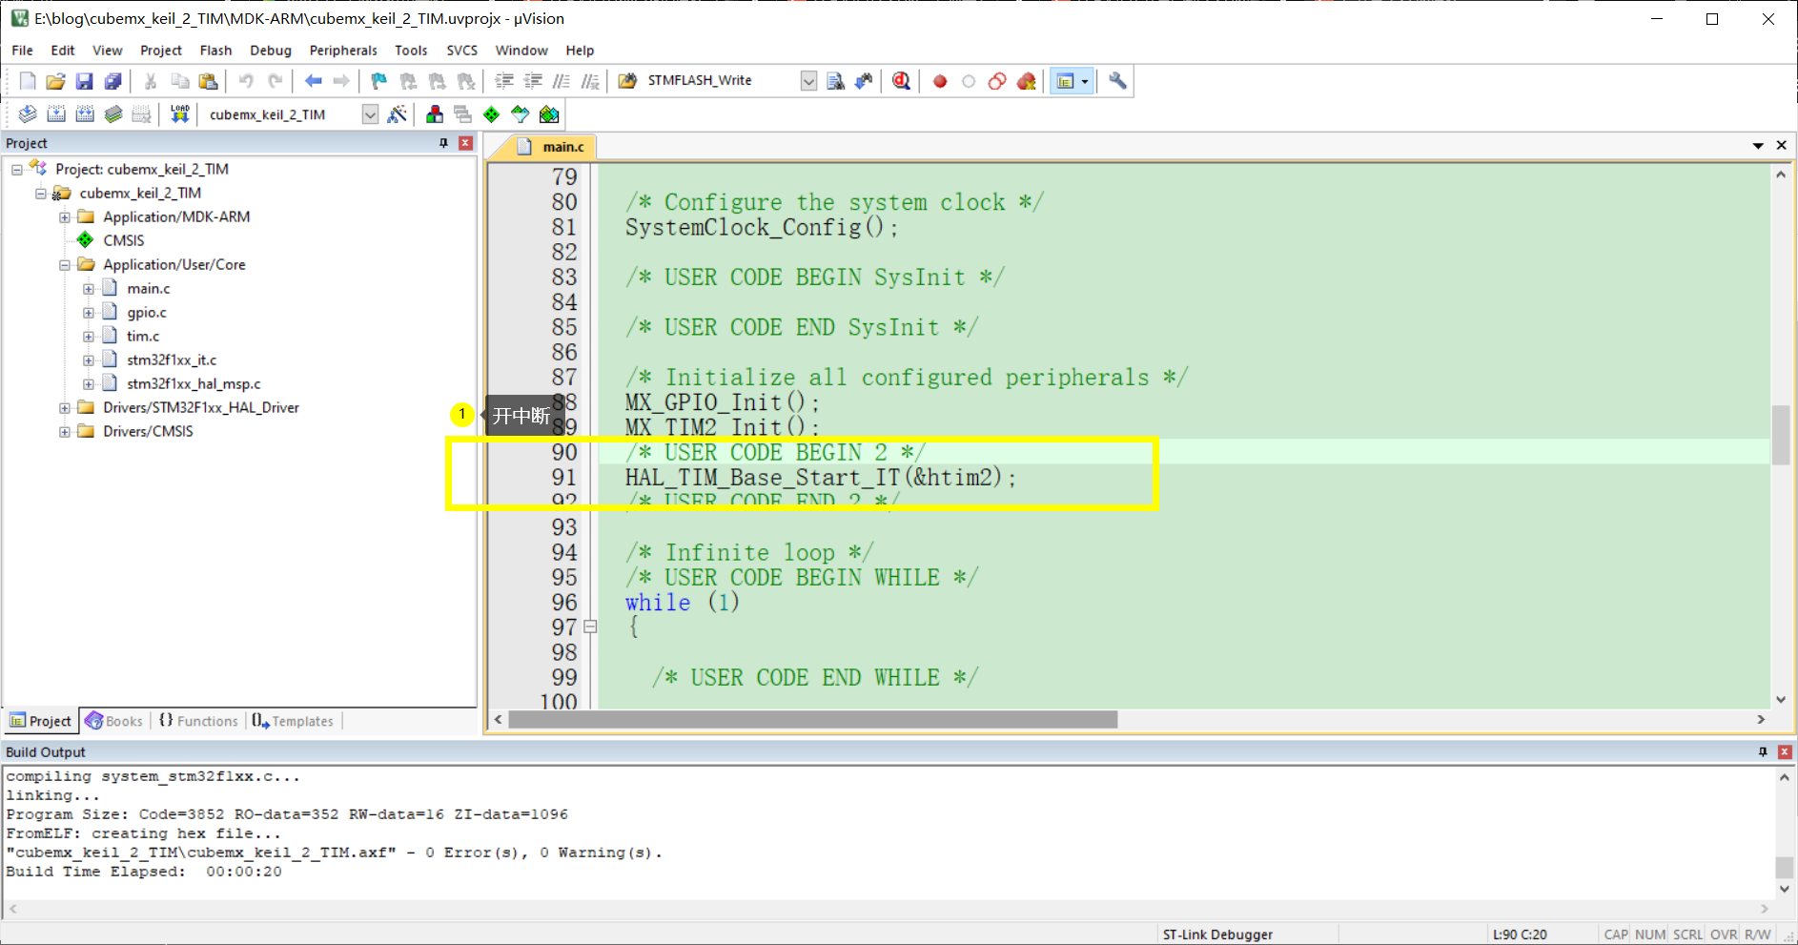Click the editor horizontal scrollbar thumb
The image size is (1798, 945).
(x=813, y=719)
